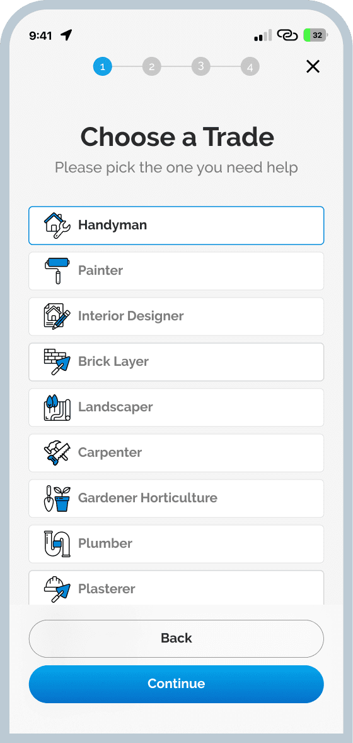Screen dimensions: 353x743
Task: Click the Carpenter hammer and saw icon
Action: click(57, 452)
